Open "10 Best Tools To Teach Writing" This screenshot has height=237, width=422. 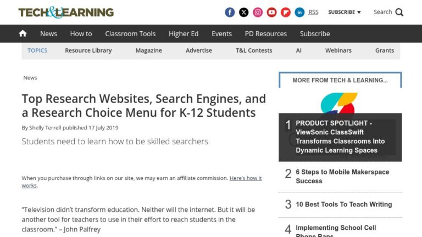[343, 205]
